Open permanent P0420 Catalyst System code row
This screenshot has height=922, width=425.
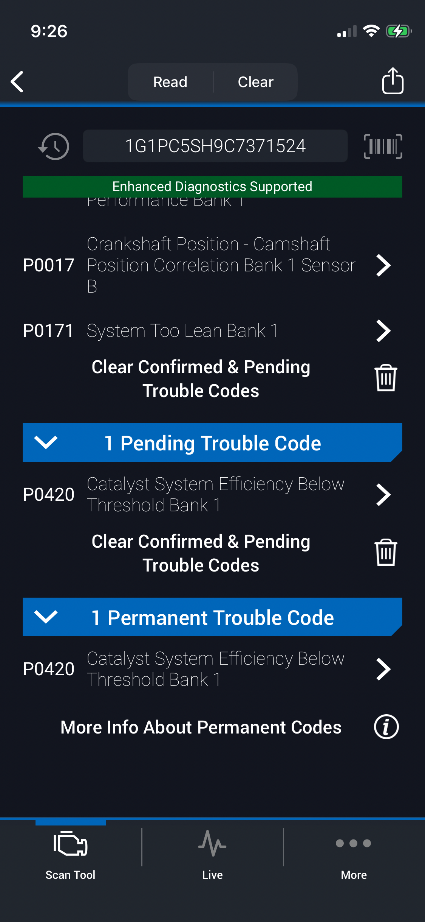(212, 669)
